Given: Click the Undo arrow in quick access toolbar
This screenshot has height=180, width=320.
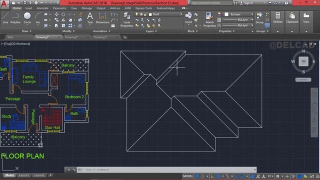Looking at the screenshot, I should (42, 3).
